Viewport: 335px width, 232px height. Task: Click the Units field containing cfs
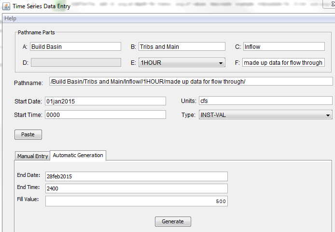(265, 101)
